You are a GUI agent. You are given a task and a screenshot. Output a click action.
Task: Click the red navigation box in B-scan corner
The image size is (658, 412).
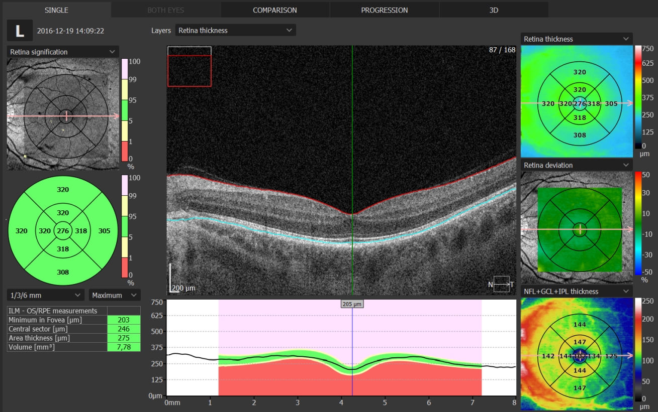189,71
